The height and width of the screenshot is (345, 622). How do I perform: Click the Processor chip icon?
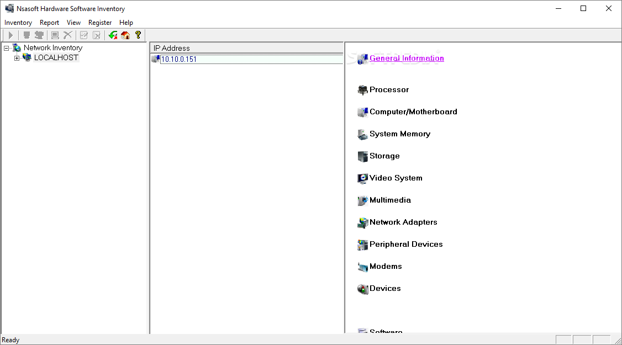coord(362,90)
